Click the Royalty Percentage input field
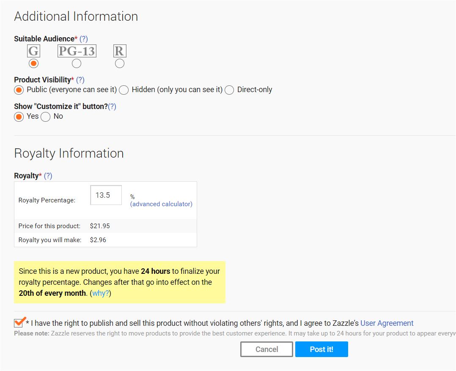The height and width of the screenshot is (371, 456). [106, 195]
